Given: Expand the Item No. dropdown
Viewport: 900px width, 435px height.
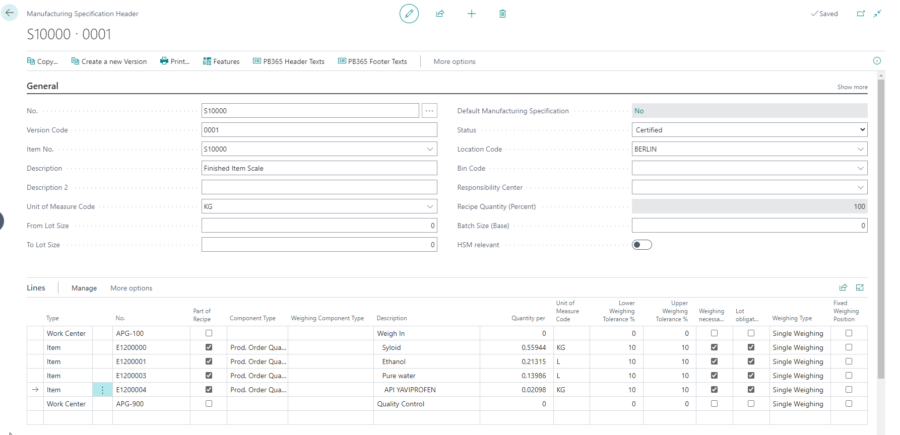Looking at the screenshot, I should click(430, 149).
